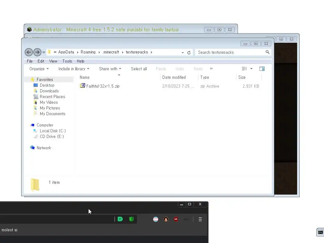Open the view options dropdown arrow
The width and height of the screenshot is (324, 243).
(252, 69)
